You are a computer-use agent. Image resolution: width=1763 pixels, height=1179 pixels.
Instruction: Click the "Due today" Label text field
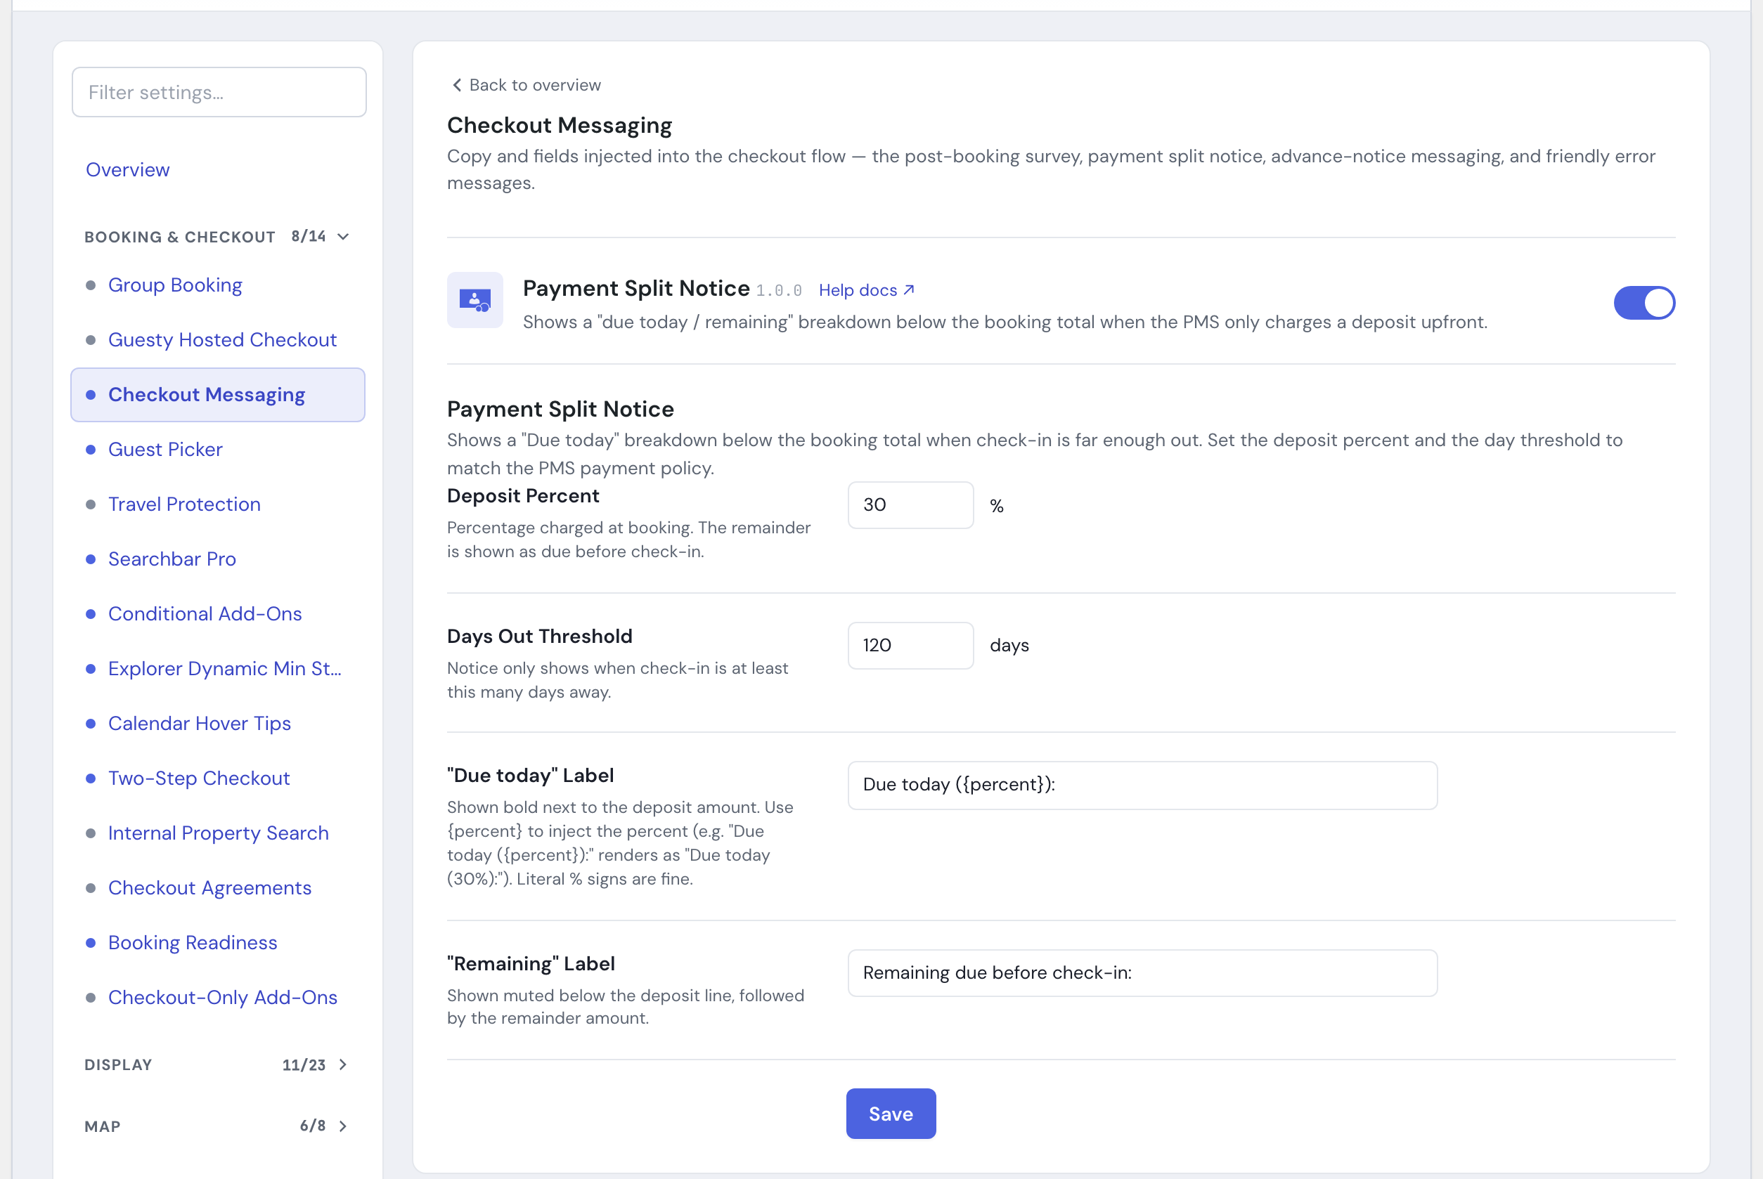tap(1142, 785)
